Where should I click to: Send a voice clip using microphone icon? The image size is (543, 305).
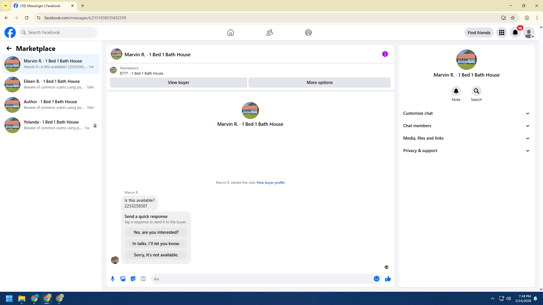coord(113,279)
